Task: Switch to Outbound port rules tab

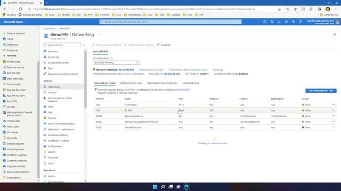Action: (131, 83)
